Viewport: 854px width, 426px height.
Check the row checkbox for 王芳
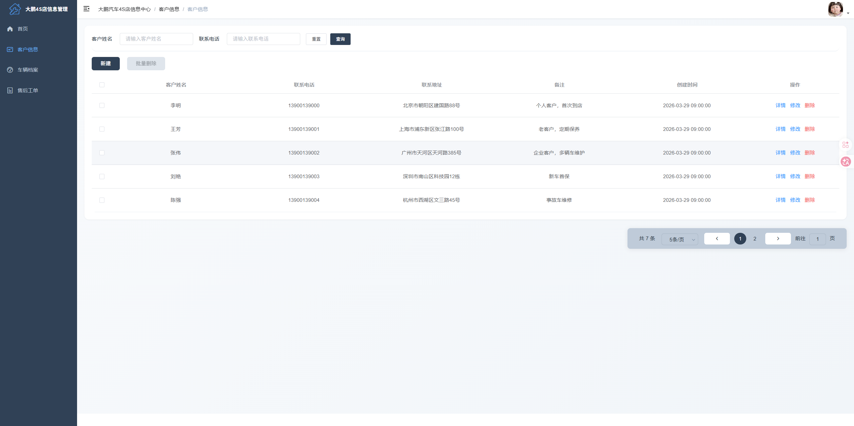102,129
